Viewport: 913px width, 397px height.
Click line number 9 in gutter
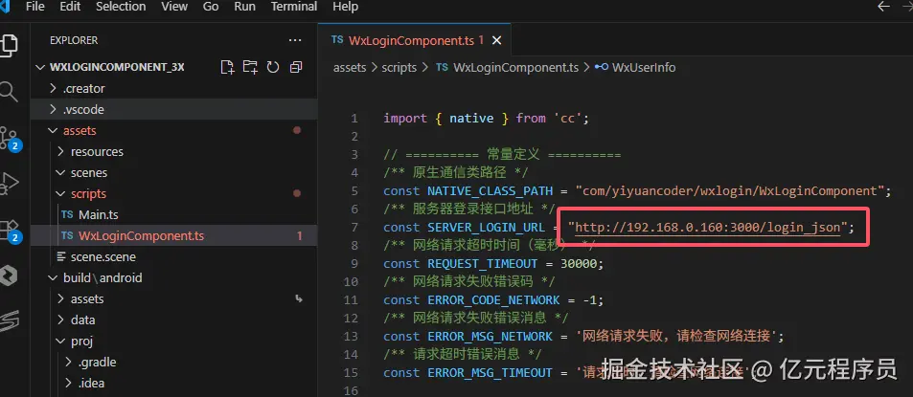(x=354, y=263)
